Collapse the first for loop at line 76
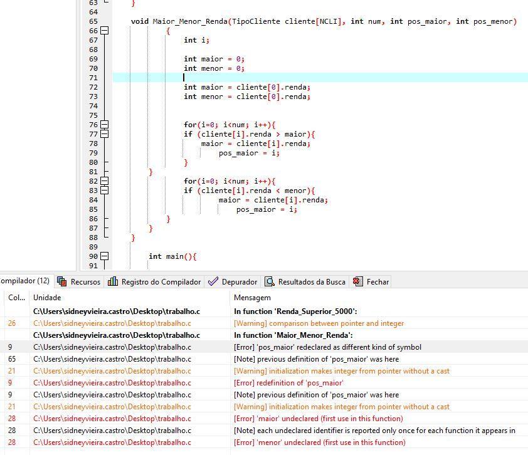The image size is (528, 455). click(105, 125)
